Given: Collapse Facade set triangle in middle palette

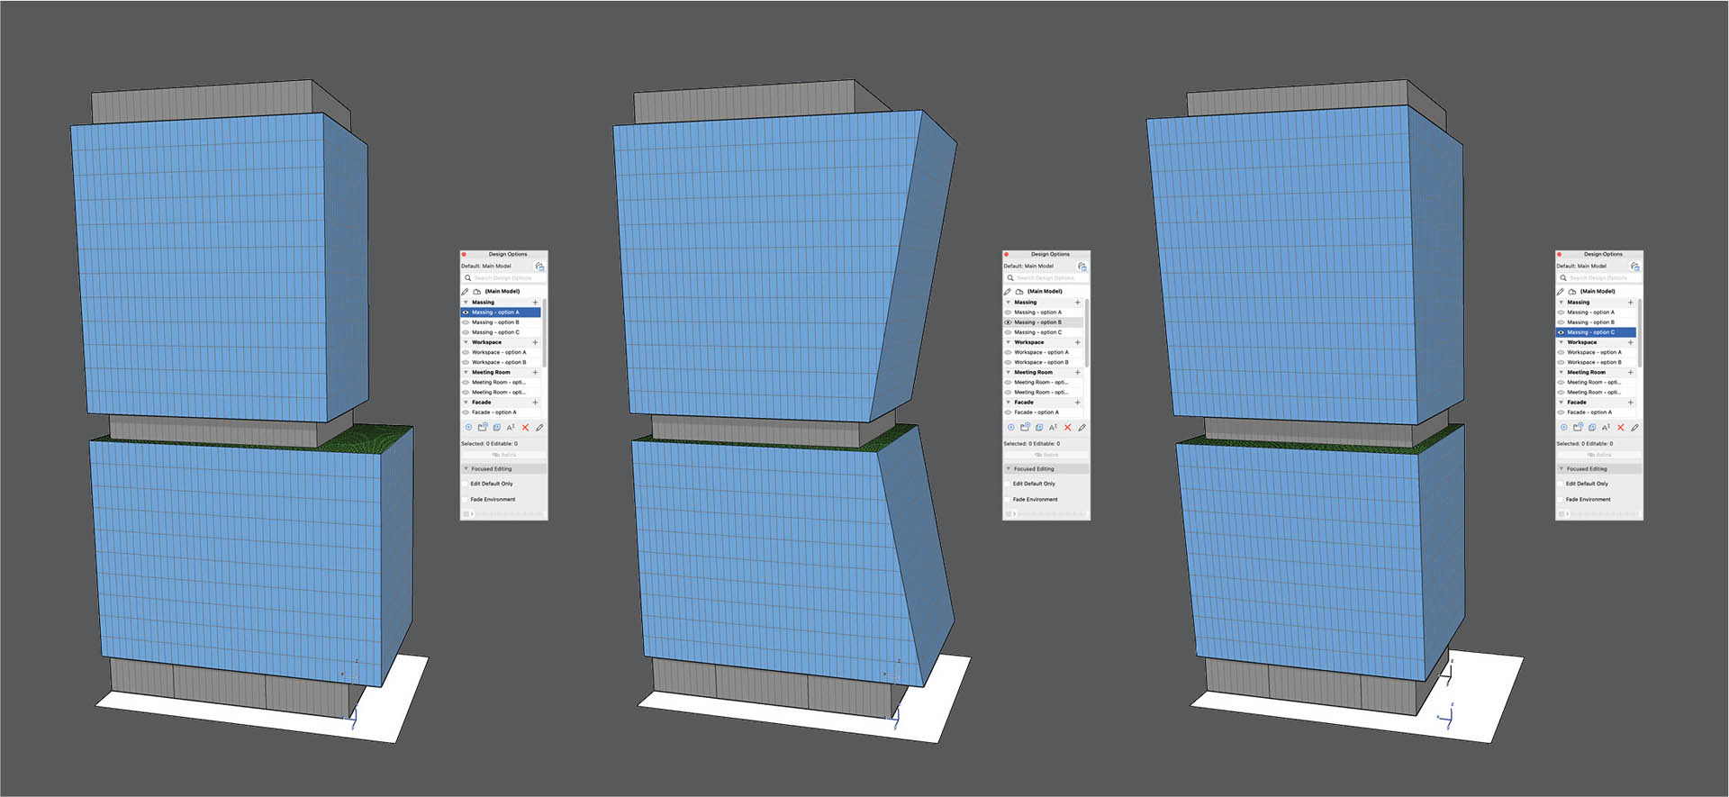Looking at the screenshot, I should tap(1008, 402).
